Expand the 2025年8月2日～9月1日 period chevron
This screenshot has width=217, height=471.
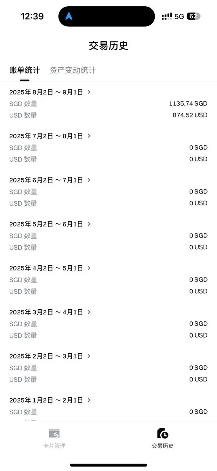click(89, 92)
